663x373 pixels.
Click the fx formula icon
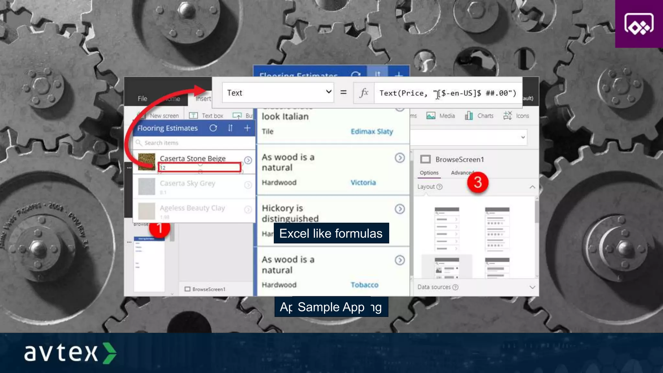(364, 93)
